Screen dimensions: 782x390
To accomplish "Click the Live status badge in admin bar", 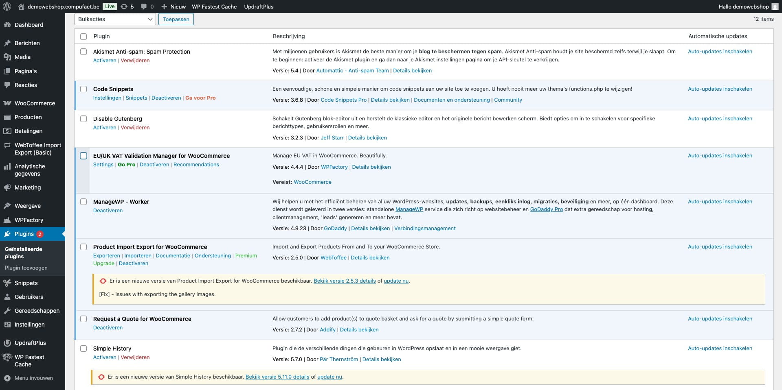I will click(x=110, y=7).
